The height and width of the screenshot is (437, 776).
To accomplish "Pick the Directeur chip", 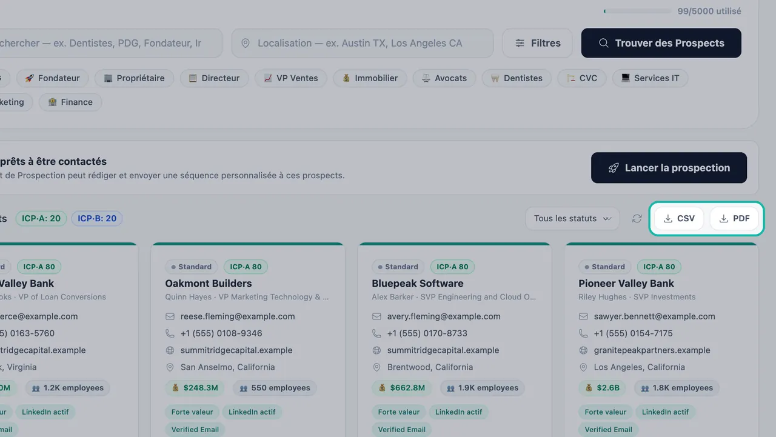I will coord(214,78).
